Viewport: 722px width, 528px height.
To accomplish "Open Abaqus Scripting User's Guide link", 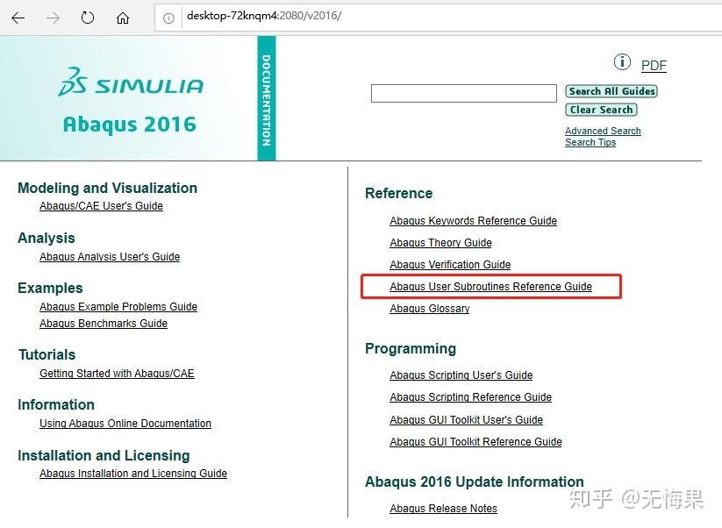I will point(461,375).
